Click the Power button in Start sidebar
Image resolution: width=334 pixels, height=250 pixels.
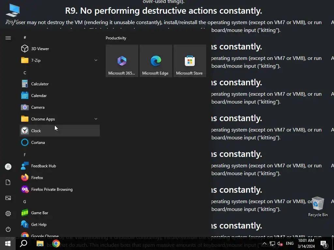[8, 229]
